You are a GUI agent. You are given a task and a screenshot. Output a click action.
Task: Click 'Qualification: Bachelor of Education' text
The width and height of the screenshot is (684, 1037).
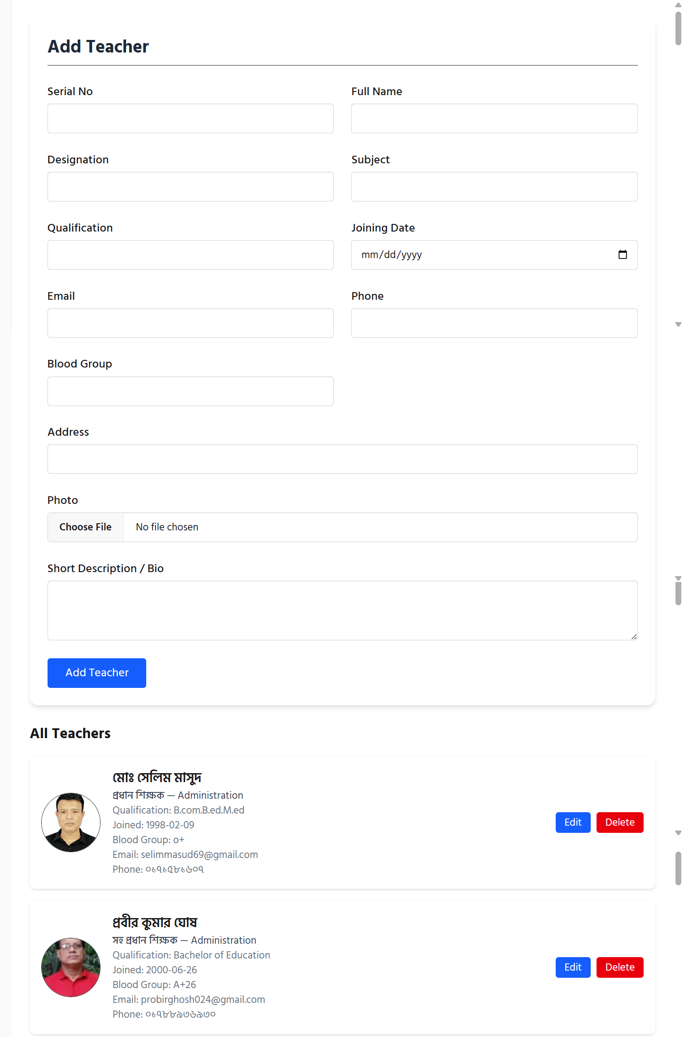click(x=192, y=955)
